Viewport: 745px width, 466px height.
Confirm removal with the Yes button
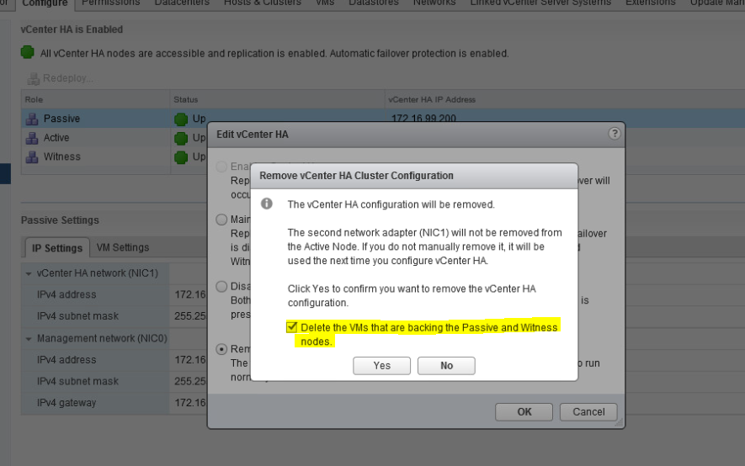point(381,365)
